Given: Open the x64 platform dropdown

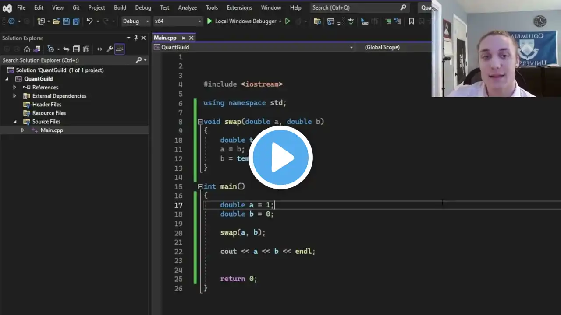Looking at the screenshot, I should pyautogui.click(x=178, y=21).
